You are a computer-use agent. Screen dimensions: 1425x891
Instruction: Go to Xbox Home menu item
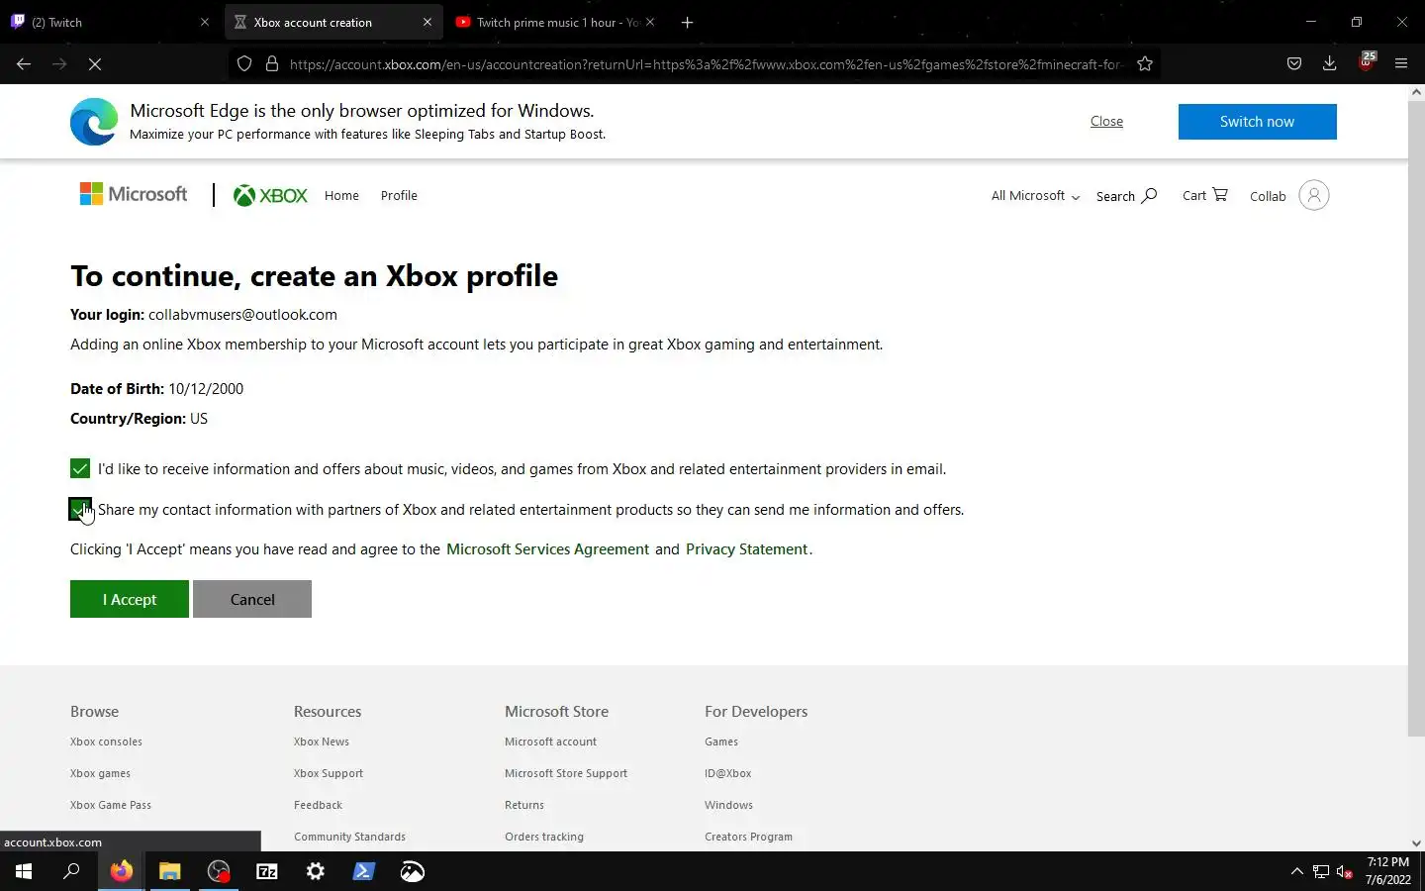[x=341, y=196]
